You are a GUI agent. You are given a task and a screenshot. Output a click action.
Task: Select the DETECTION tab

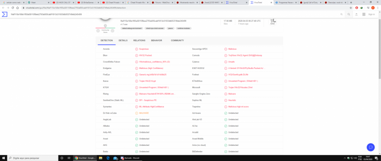pyautogui.click(x=107, y=40)
